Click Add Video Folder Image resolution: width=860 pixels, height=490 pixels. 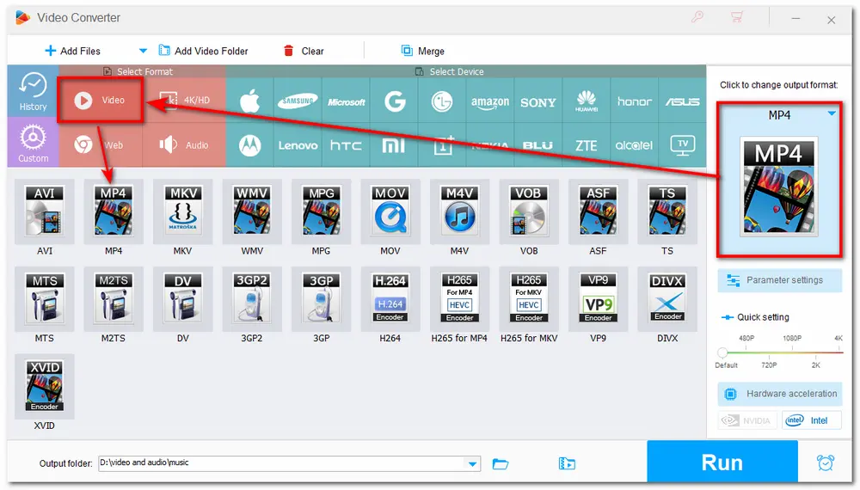click(204, 51)
